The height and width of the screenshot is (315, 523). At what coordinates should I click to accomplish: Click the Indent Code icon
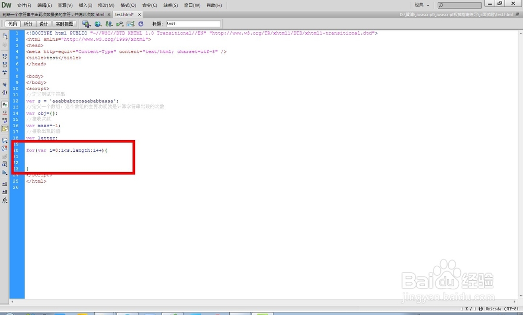[x=5, y=184]
